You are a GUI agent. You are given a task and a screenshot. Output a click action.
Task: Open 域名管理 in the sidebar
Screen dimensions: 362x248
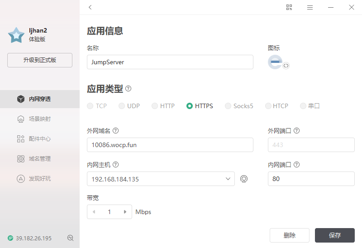40,159
